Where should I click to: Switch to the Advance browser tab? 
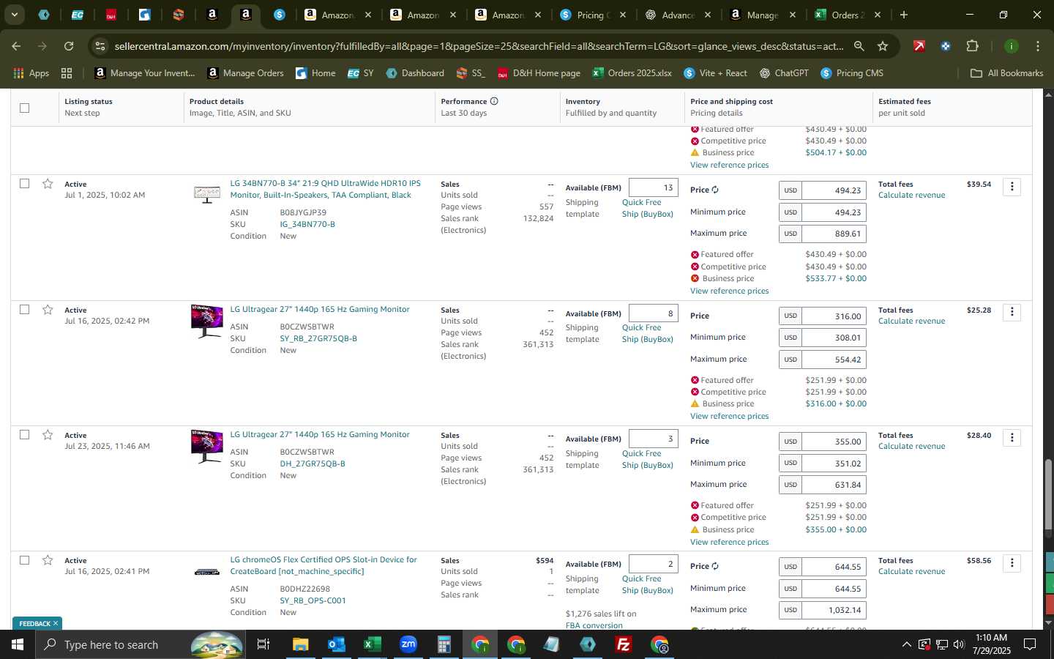click(x=679, y=15)
